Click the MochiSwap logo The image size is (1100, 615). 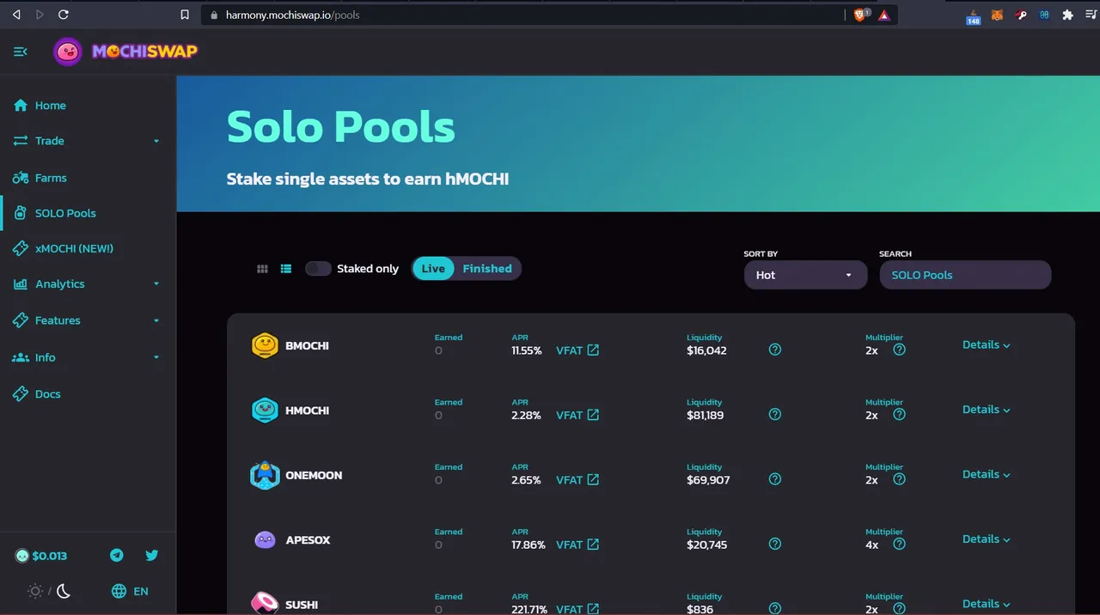(125, 52)
